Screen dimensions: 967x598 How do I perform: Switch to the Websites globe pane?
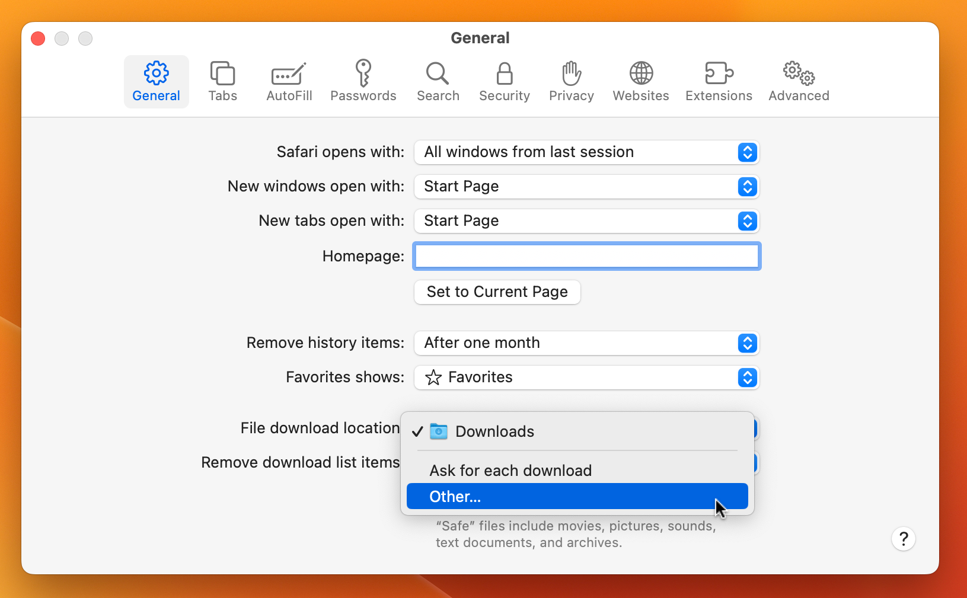640,81
